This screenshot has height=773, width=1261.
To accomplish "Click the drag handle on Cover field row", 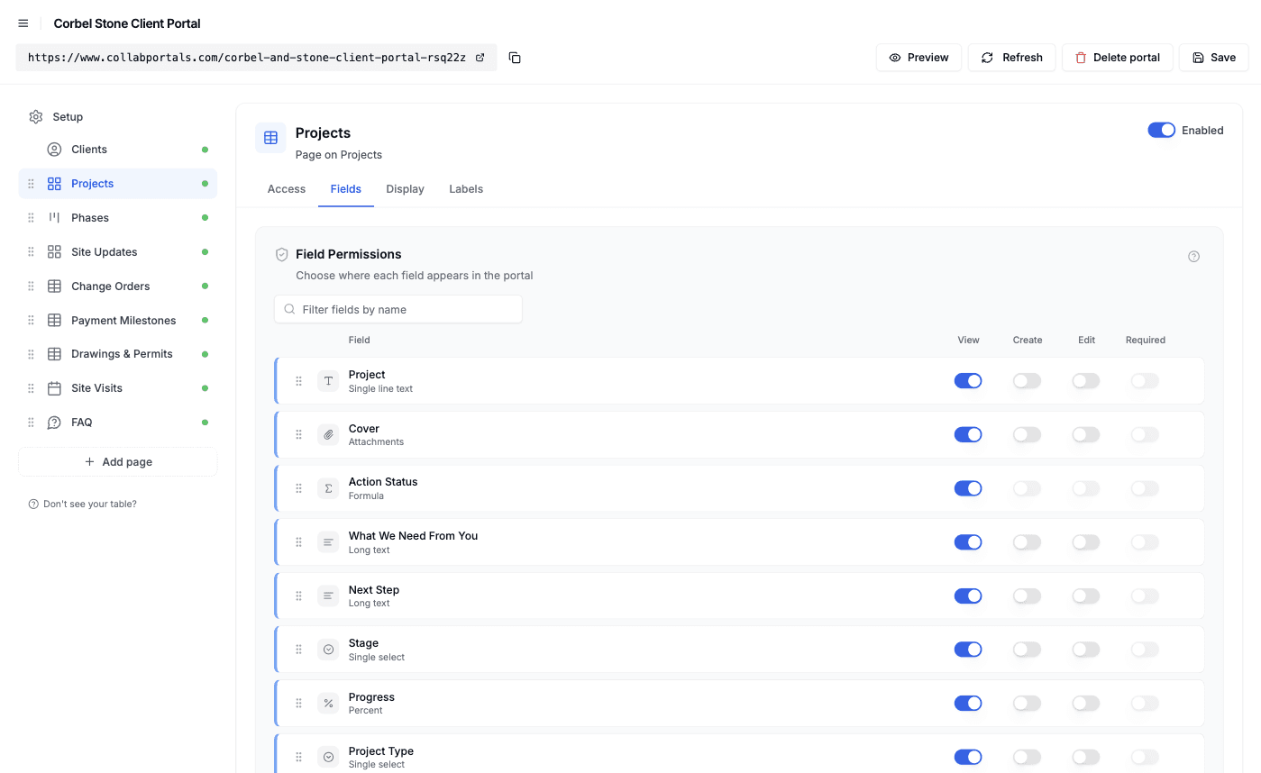I will [x=299, y=435].
